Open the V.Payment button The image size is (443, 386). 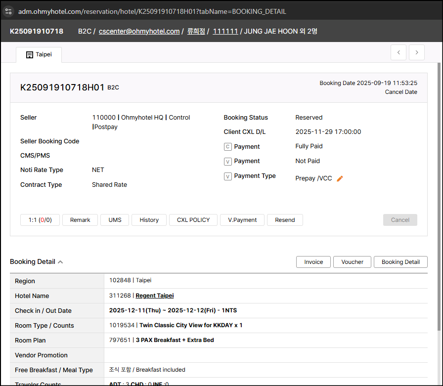[242, 220]
